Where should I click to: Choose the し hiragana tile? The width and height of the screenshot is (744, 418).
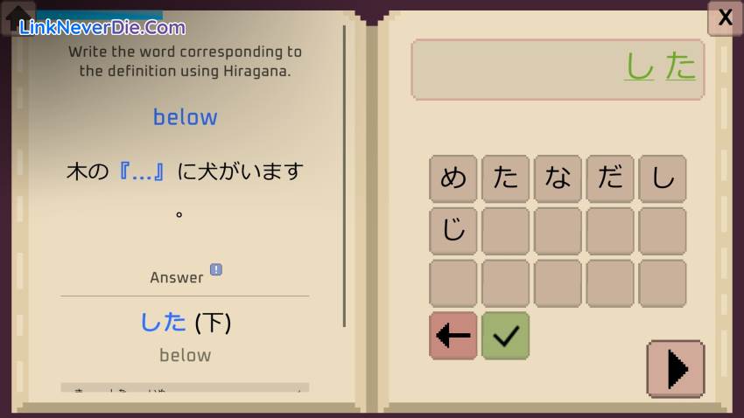click(x=663, y=178)
